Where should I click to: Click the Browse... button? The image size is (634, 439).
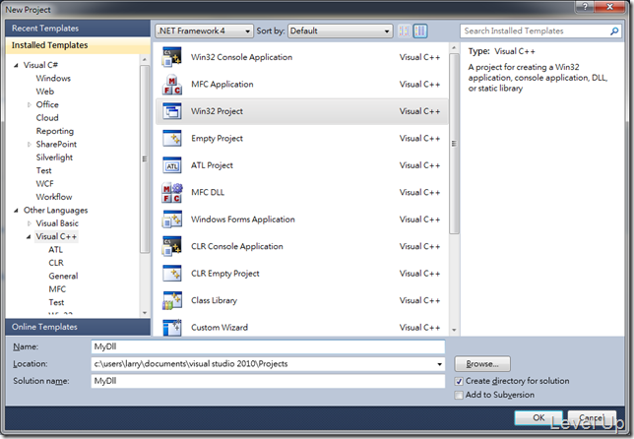pyautogui.click(x=482, y=364)
